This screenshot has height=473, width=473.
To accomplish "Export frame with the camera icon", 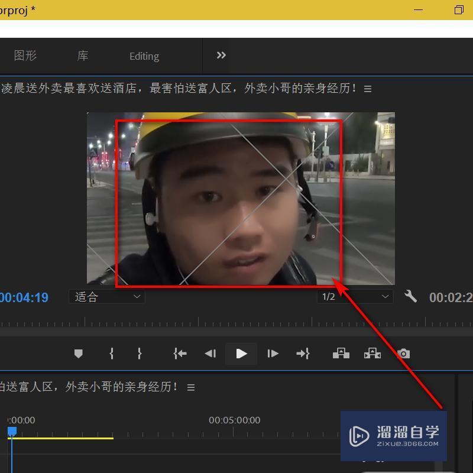I will coord(403,354).
